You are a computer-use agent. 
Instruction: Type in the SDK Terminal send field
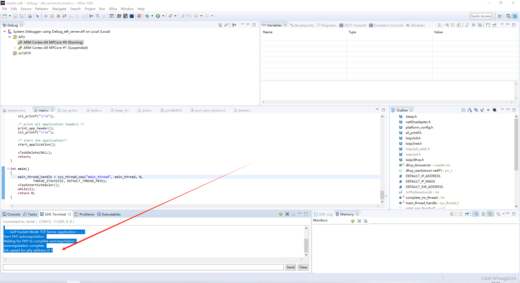click(x=143, y=267)
